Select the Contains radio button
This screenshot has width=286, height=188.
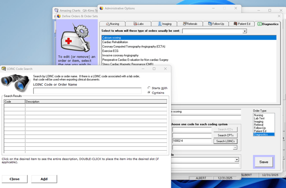tap(149, 93)
